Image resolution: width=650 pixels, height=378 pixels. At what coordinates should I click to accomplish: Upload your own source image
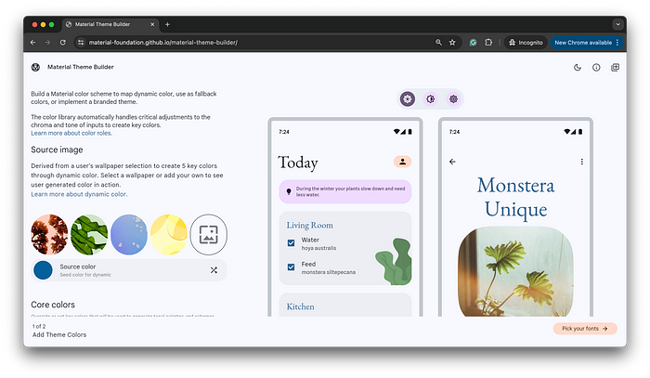tap(209, 235)
